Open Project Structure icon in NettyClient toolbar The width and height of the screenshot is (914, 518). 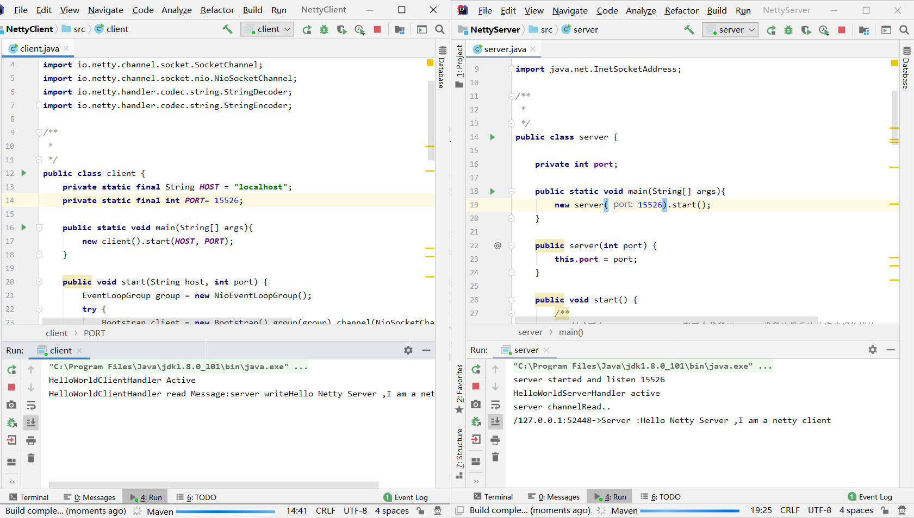click(x=400, y=29)
